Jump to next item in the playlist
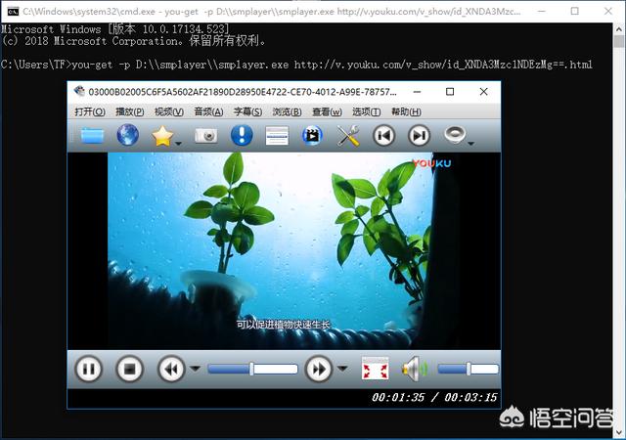626x440 pixels. point(419,136)
